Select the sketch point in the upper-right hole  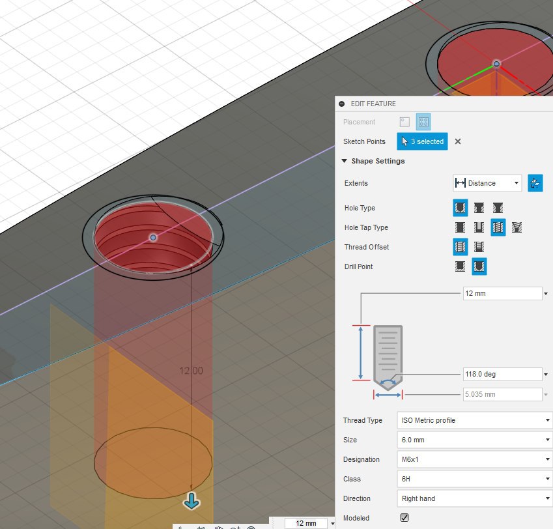(x=496, y=64)
